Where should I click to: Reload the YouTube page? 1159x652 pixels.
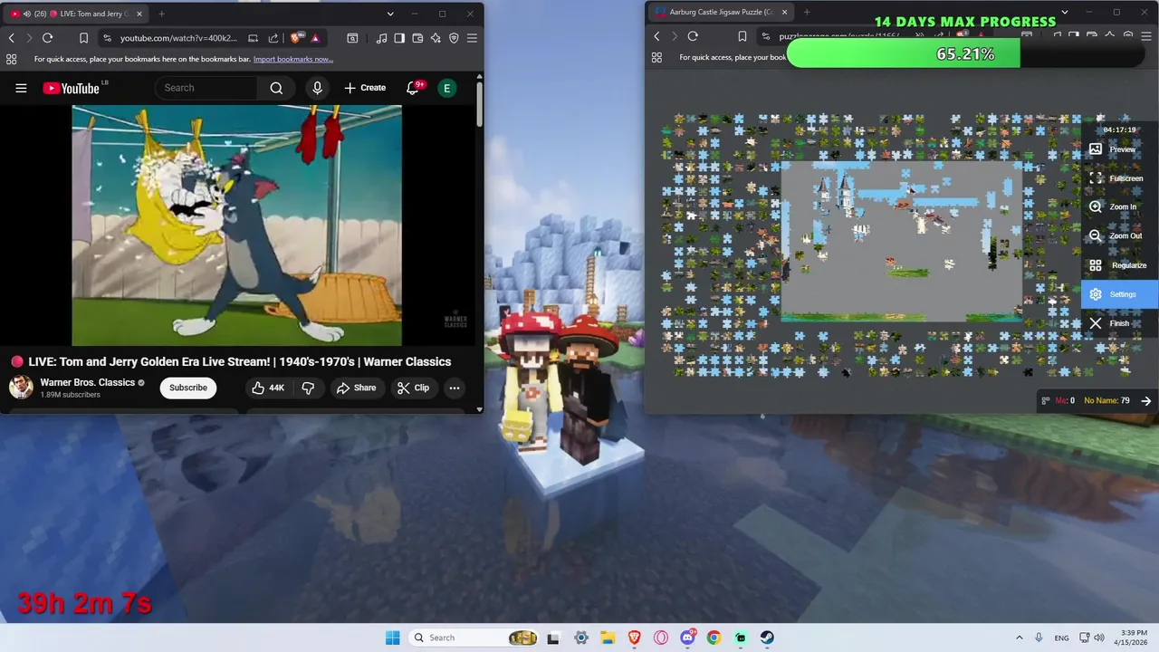pyautogui.click(x=47, y=38)
